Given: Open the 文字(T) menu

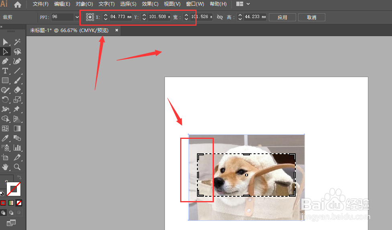Looking at the screenshot, I should [x=106, y=4].
